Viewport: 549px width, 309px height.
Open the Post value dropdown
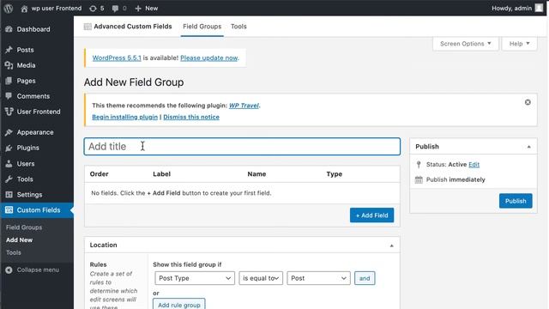click(x=318, y=278)
